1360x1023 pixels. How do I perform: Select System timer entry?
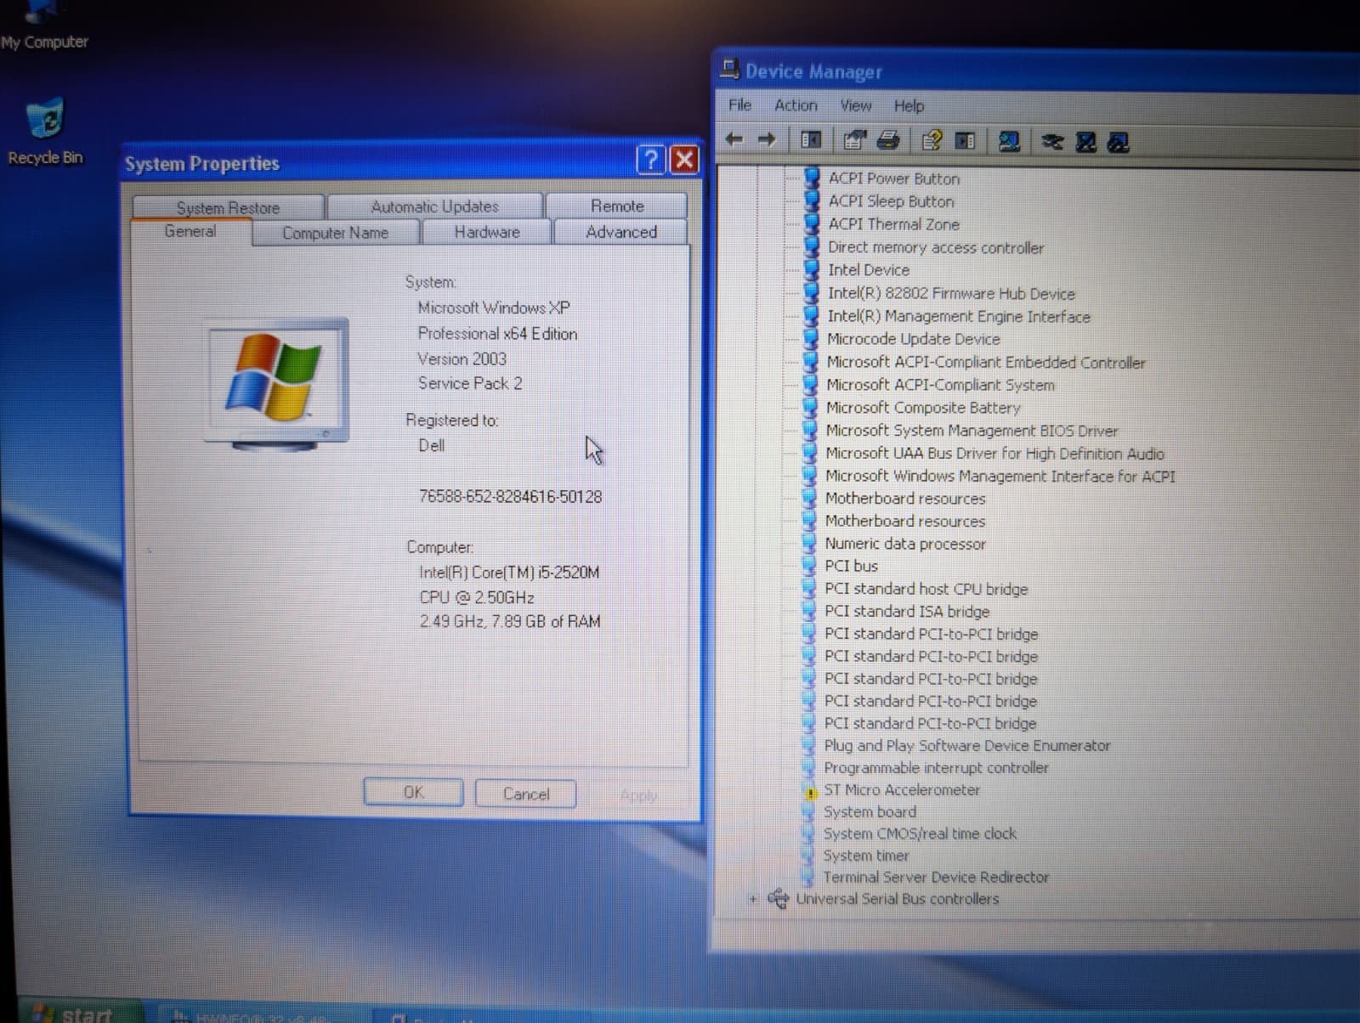[865, 856]
